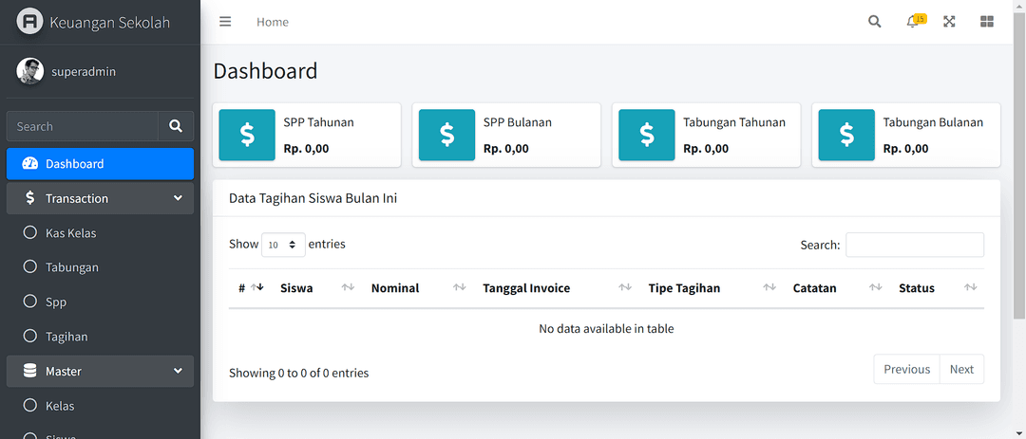Viewport: 1026px width, 439px height.
Task: Go to Tabungan in the sidebar
Action: [72, 267]
